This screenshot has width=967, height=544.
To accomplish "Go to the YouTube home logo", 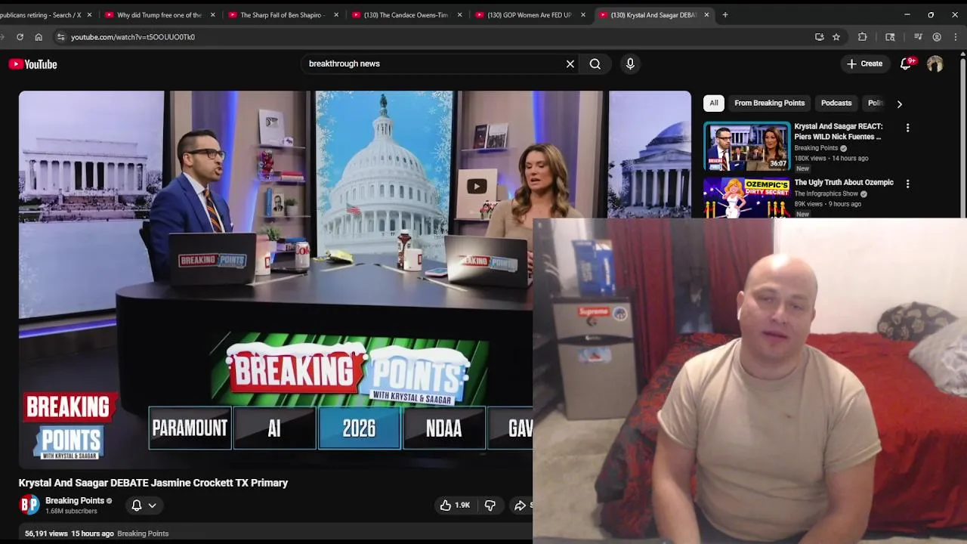I will click(32, 64).
